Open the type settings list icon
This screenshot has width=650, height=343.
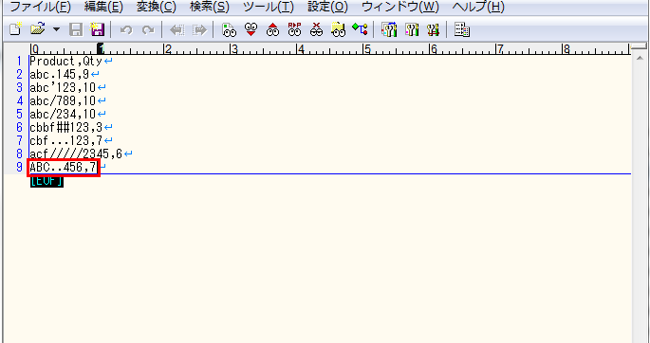pos(389,29)
